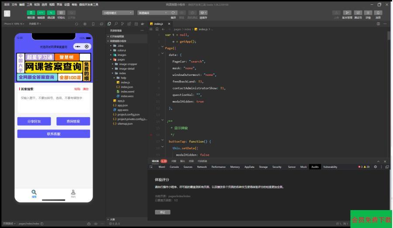Switch to the AppData tab

coord(249,167)
